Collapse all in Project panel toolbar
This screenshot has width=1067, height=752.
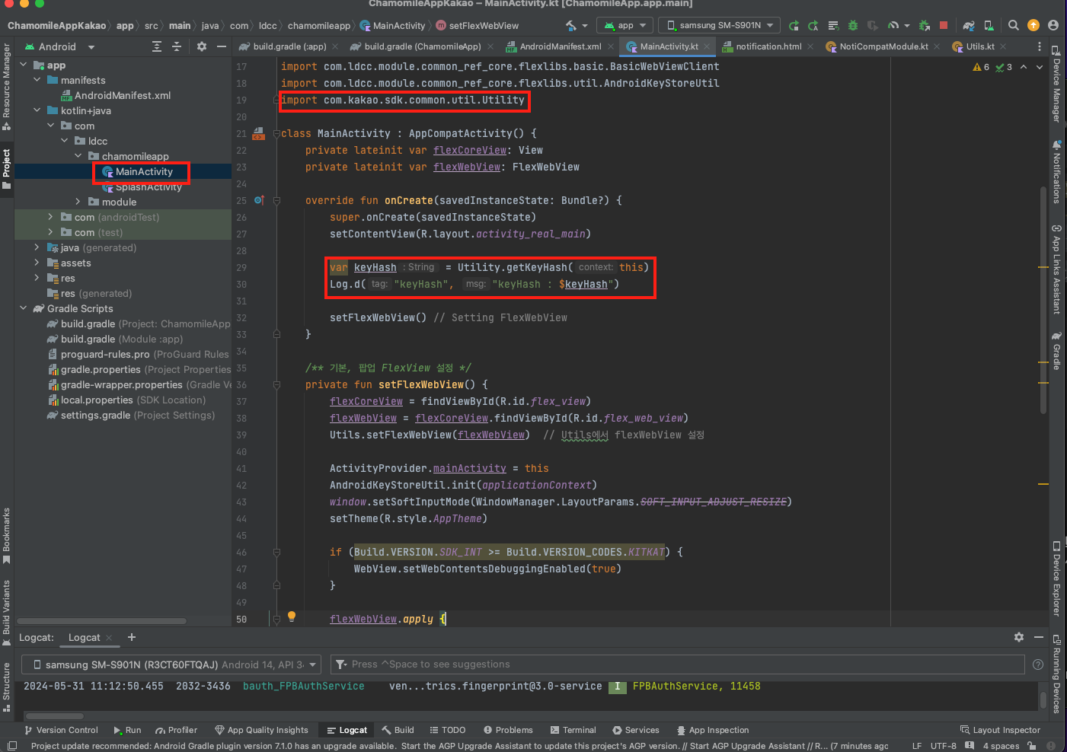point(176,46)
